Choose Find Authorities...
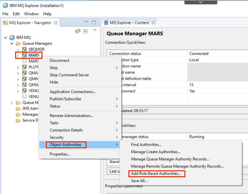This screenshot has height=194, width=248. click(181, 145)
